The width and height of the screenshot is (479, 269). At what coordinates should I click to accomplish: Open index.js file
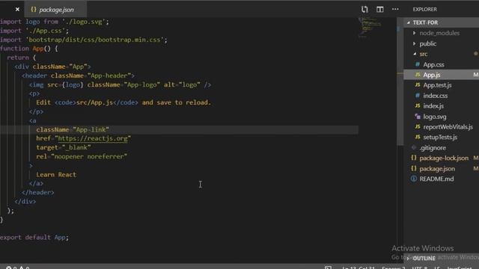433,106
